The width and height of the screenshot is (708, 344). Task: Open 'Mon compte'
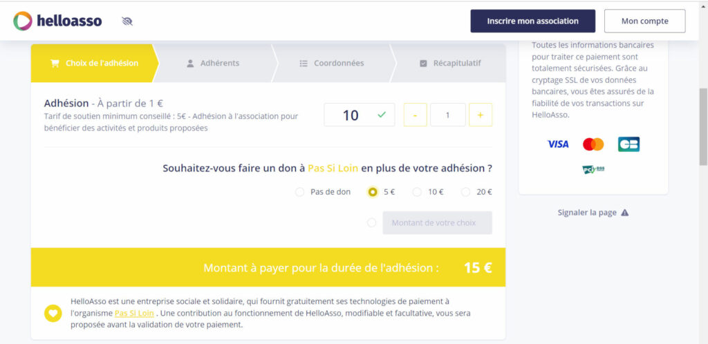(x=644, y=21)
